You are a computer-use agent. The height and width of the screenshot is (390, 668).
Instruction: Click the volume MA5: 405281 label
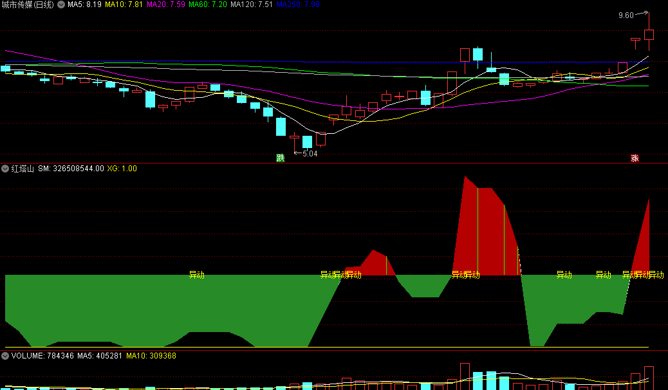100,356
